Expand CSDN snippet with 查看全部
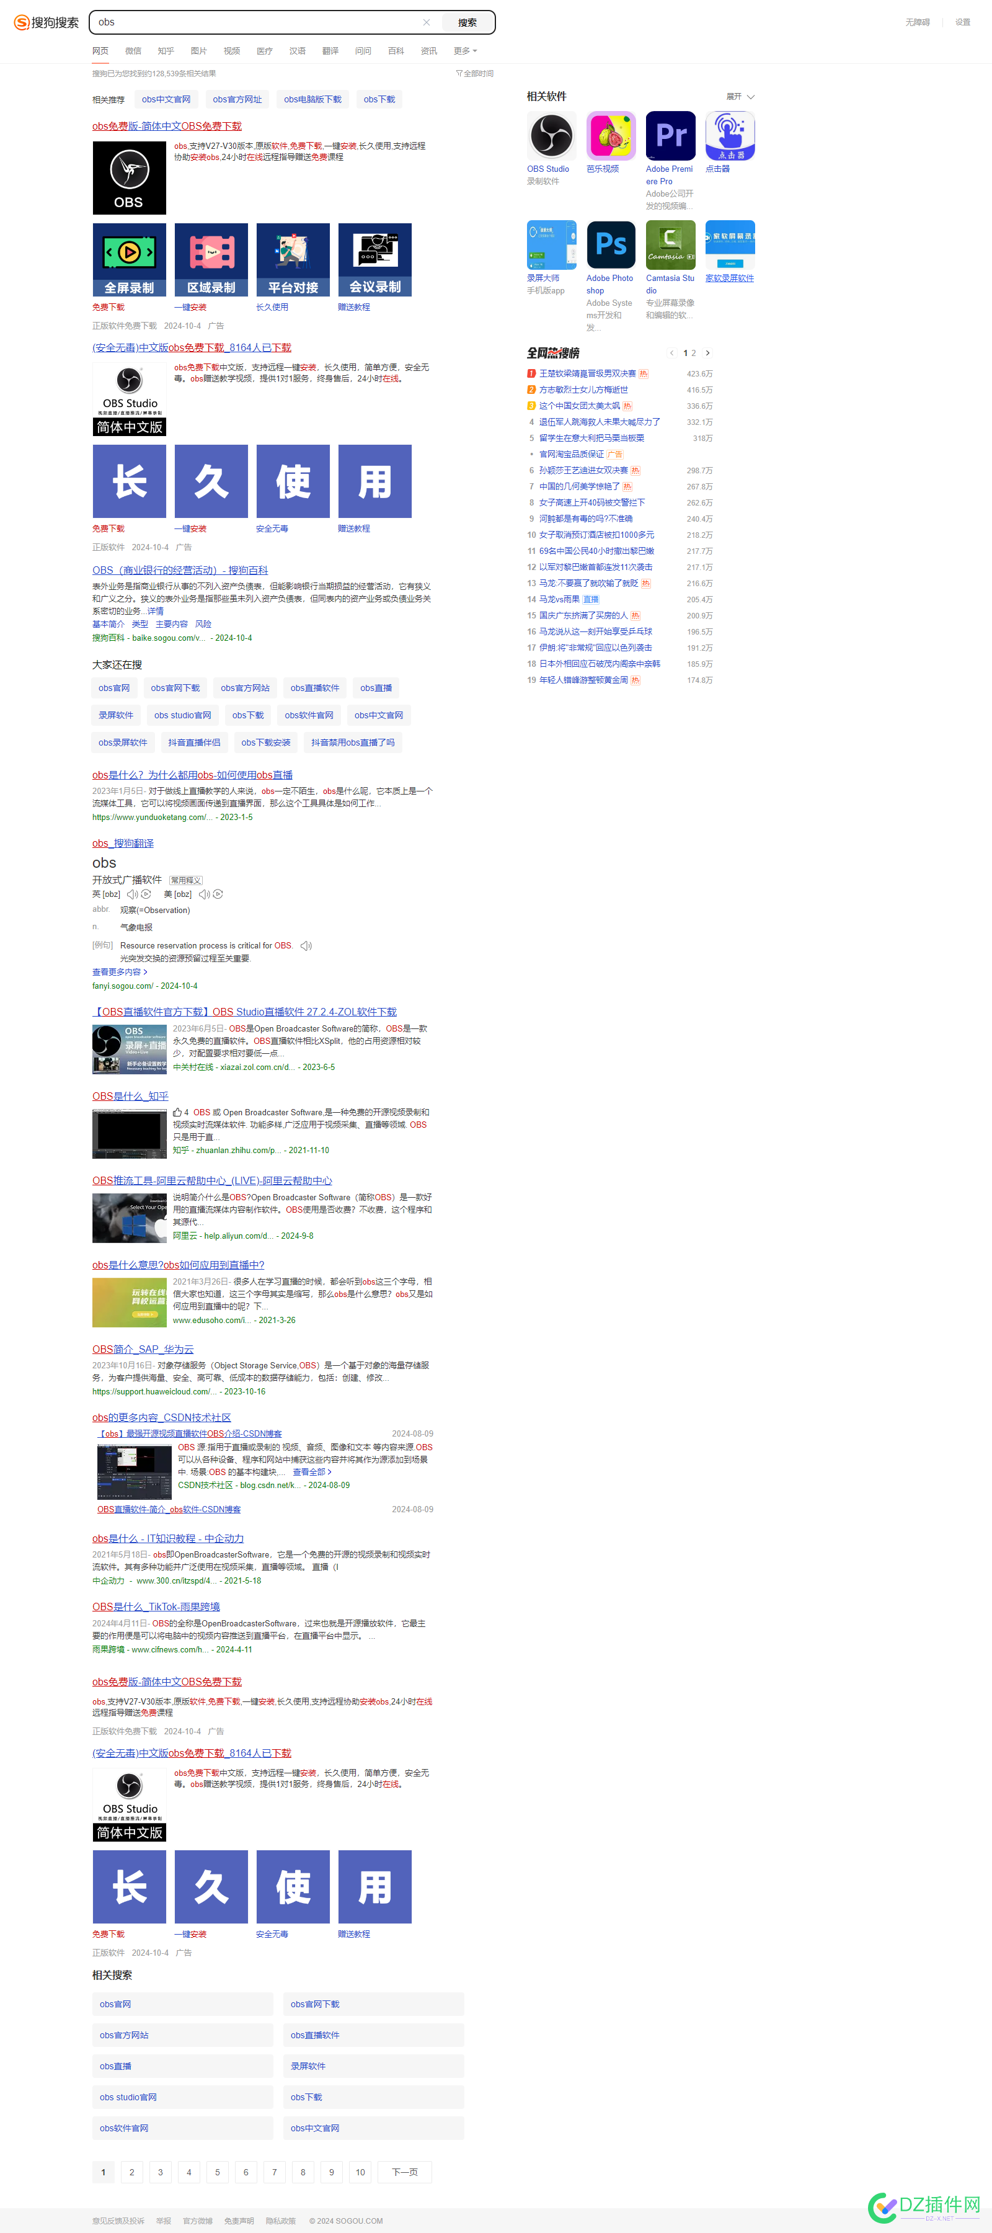992x2233 pixels. (312, 1472)
